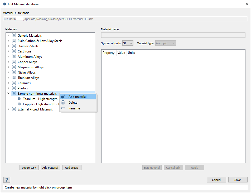Open help with the question mark icon
This screenshot has height=193, width=251.
tap(7, 180)
